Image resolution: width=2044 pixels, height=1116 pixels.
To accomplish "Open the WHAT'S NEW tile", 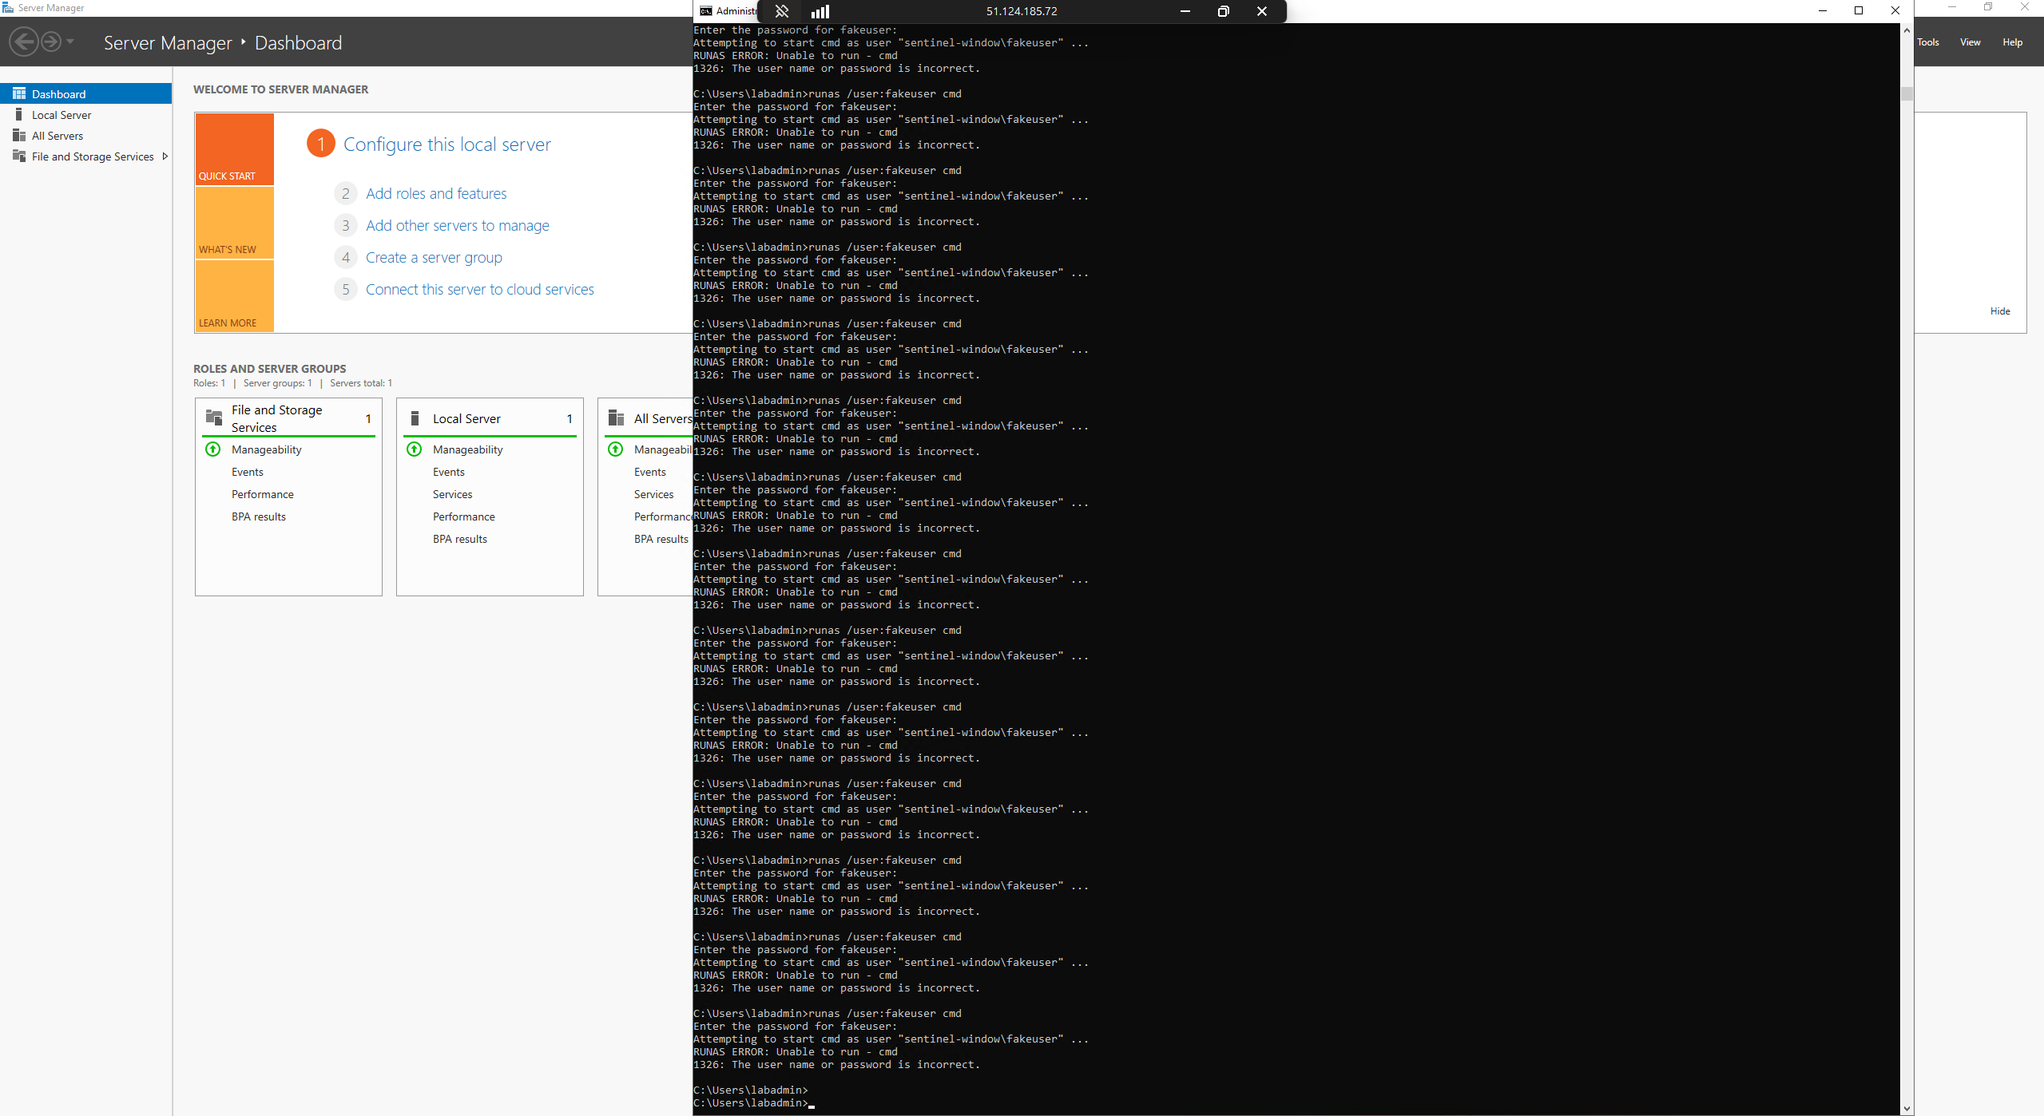I will coord(234,223).
